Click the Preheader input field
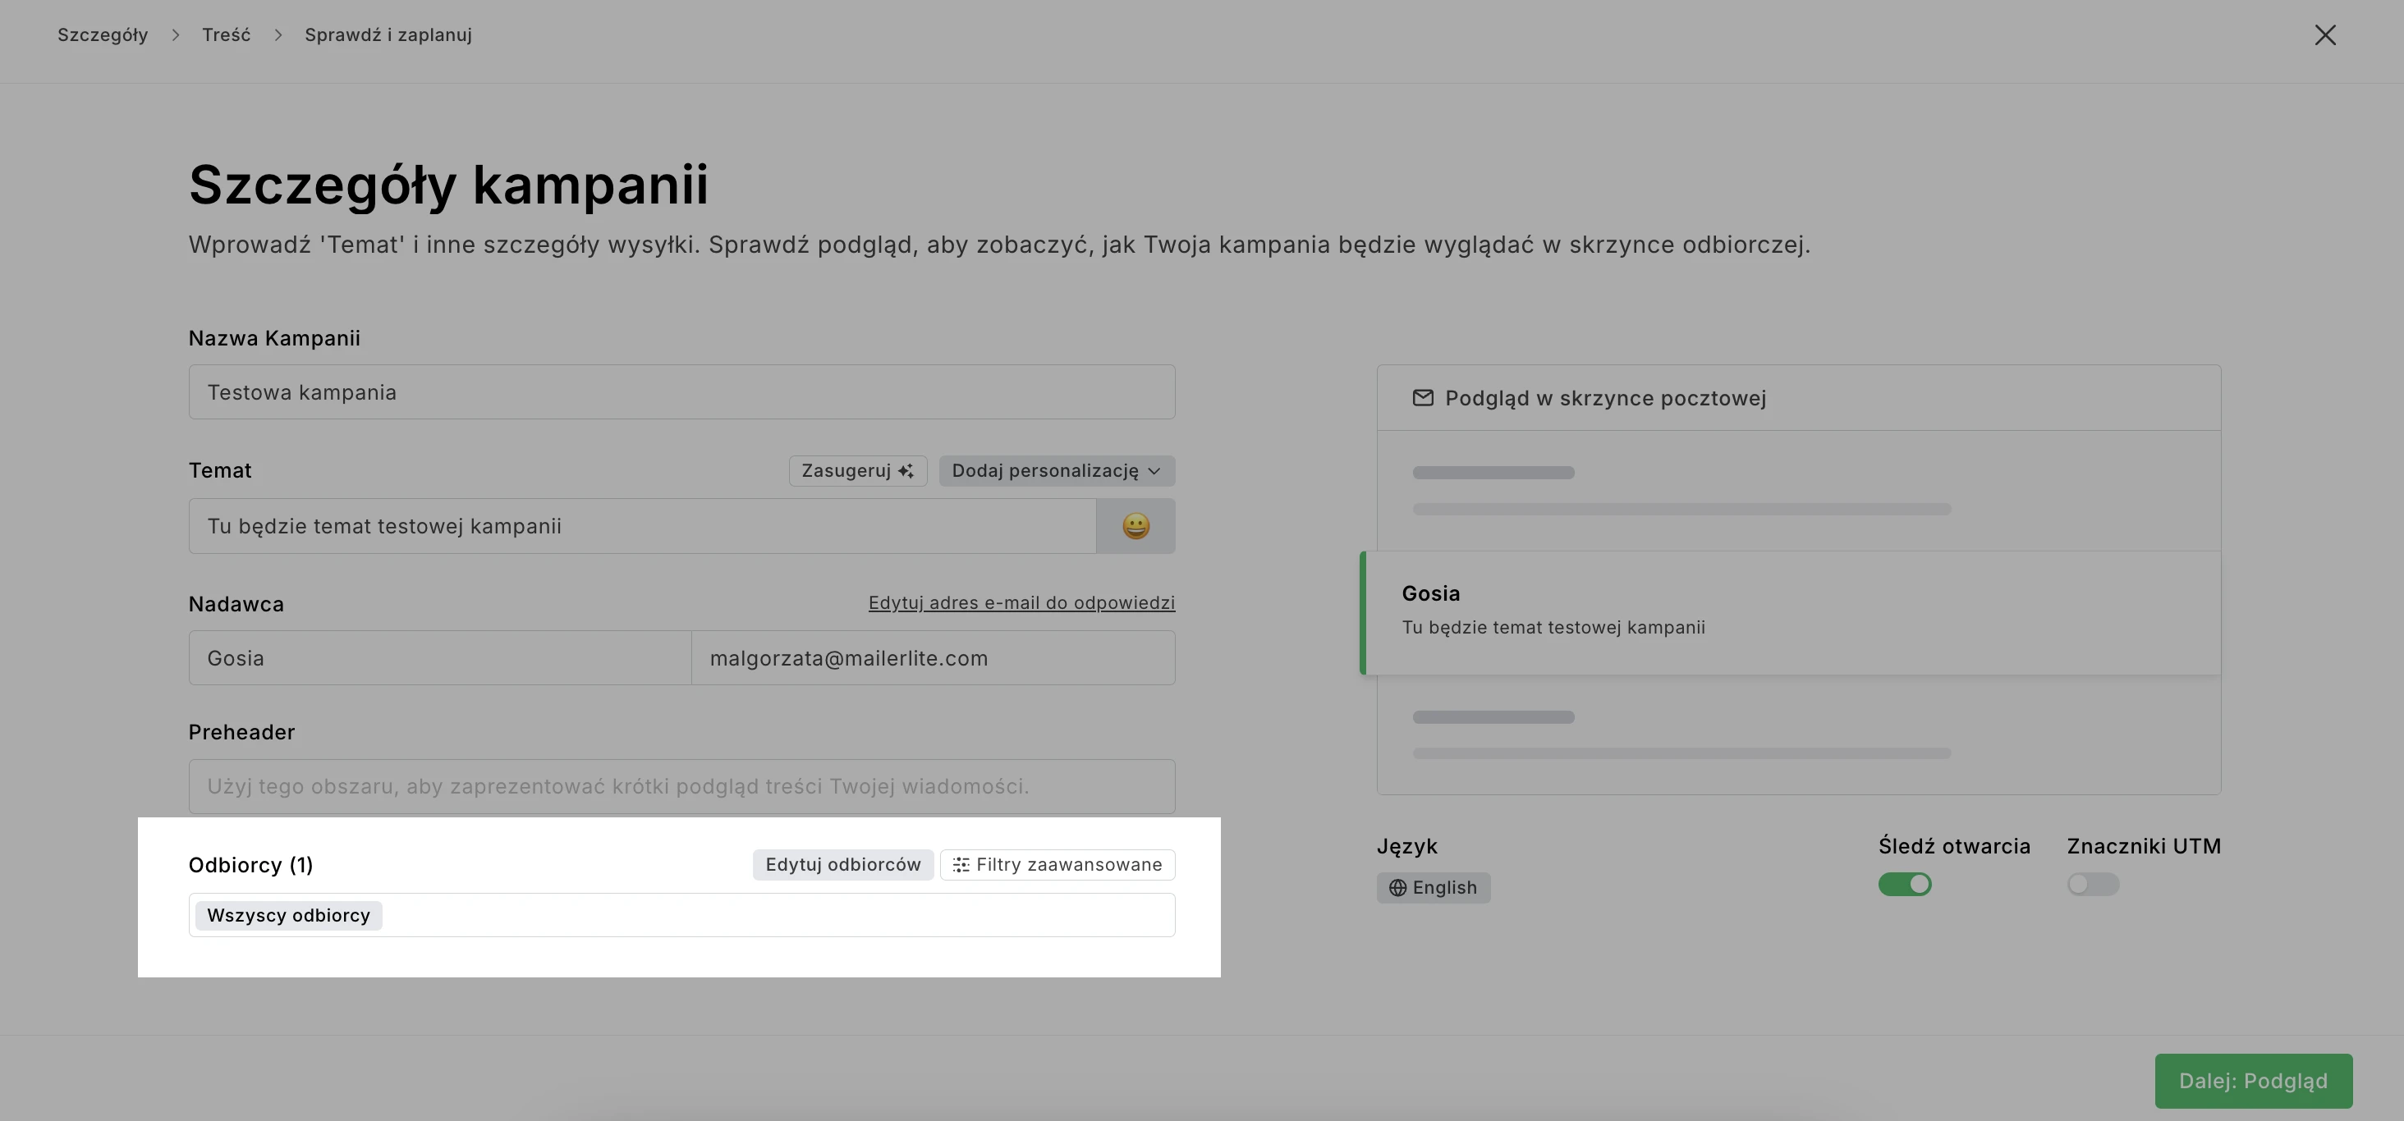Image resolution: width=2404 pixels, height=1121 pixels. click(681, 786)
